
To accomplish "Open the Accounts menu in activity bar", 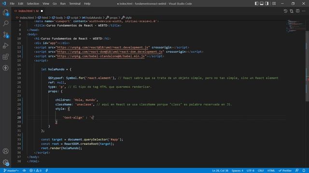I will pyautogui.click(x=5, y=151).
